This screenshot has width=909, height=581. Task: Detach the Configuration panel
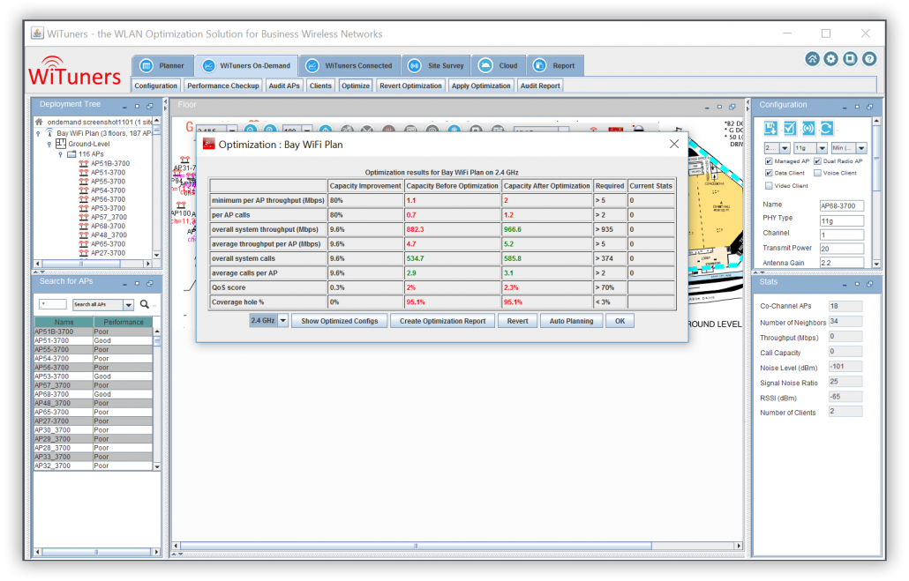(869, 108)
